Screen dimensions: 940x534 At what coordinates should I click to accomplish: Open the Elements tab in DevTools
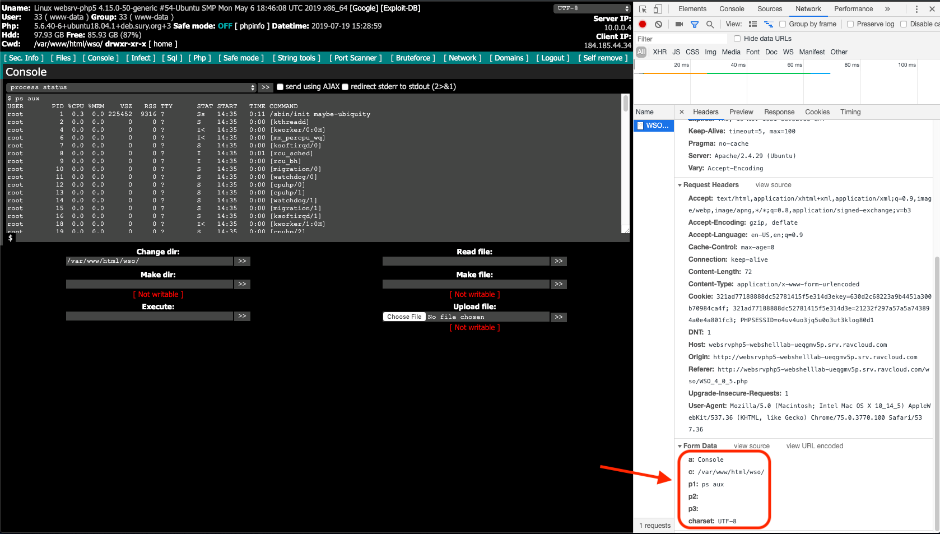tap(692, 9)
